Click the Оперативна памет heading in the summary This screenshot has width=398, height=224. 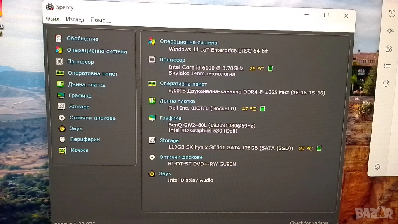(183, 84)
